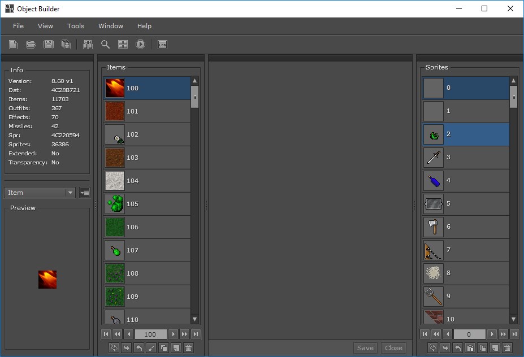Click the Items panel trash delete icon
The width and height of the screenshot is (524, 357).
pyautogui.click(x=188, y=348)
